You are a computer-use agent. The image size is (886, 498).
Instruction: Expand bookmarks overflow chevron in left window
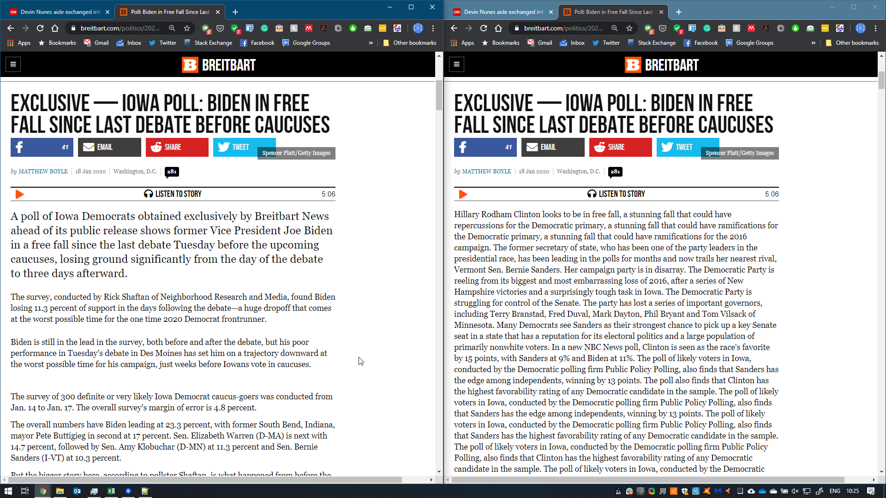point(371,43)
